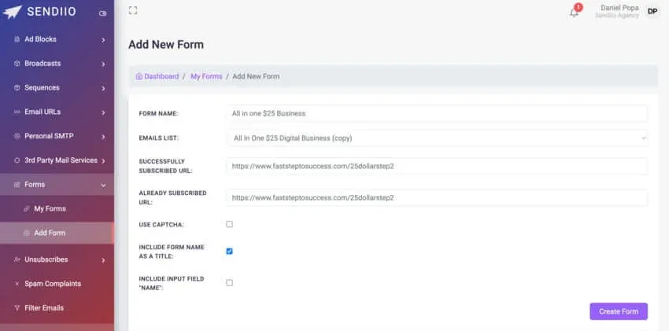The width and height of the screenshot is (669, 331).
Task: Click the Spam Complaints icon in sidebar
Action: [17, 284]
